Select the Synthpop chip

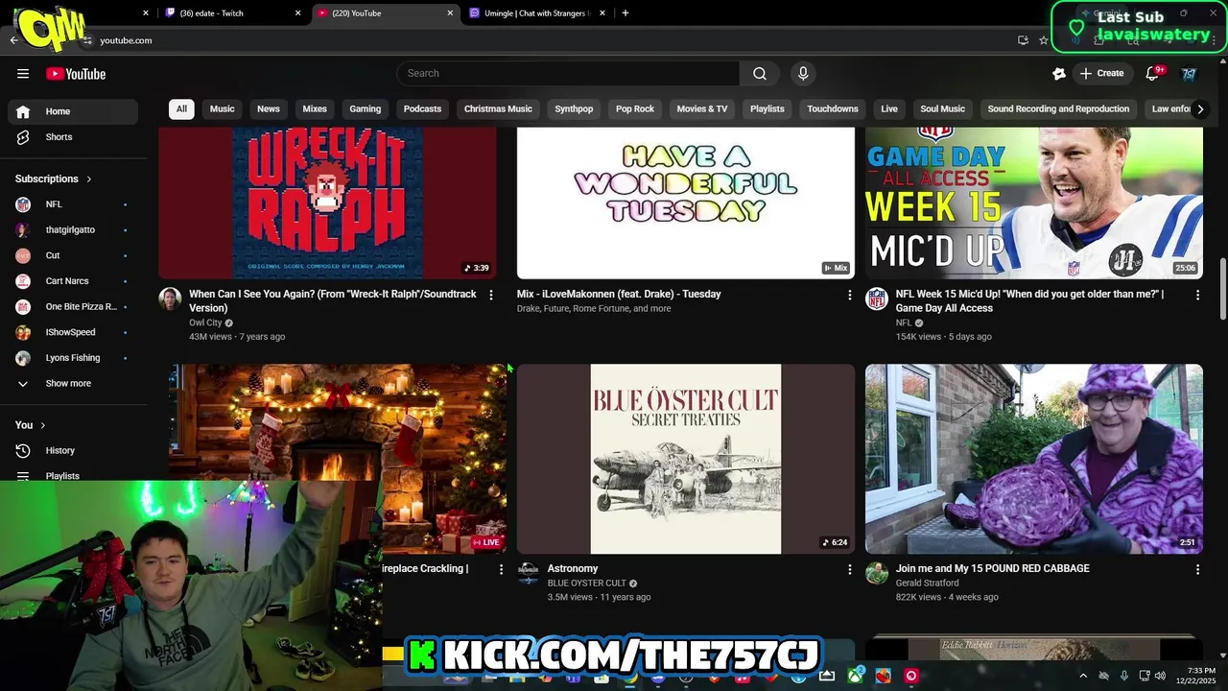click(574, 109)
